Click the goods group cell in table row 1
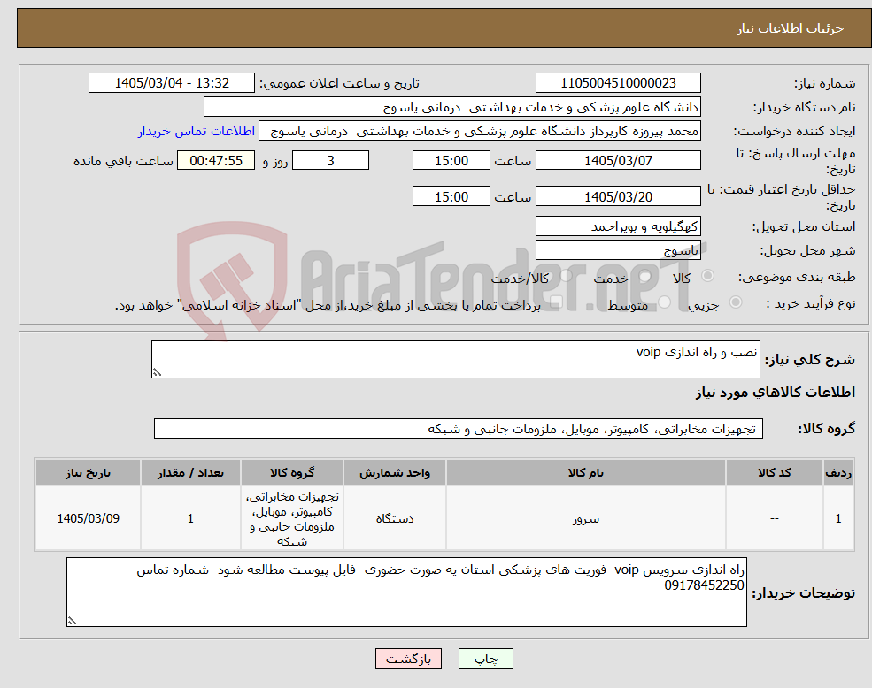This screenshot has width=872, height=688. coord(292,518)
